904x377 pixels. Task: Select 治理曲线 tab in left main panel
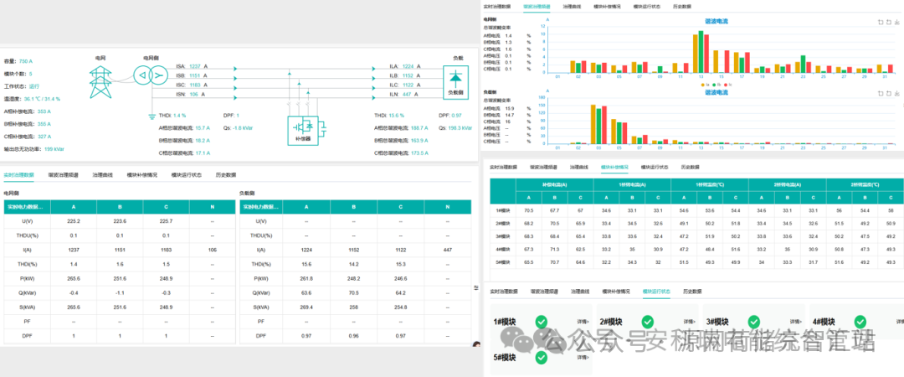point(103,174)
